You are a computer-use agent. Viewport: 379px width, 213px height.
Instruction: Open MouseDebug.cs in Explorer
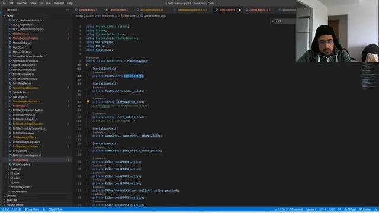point(22,43)
